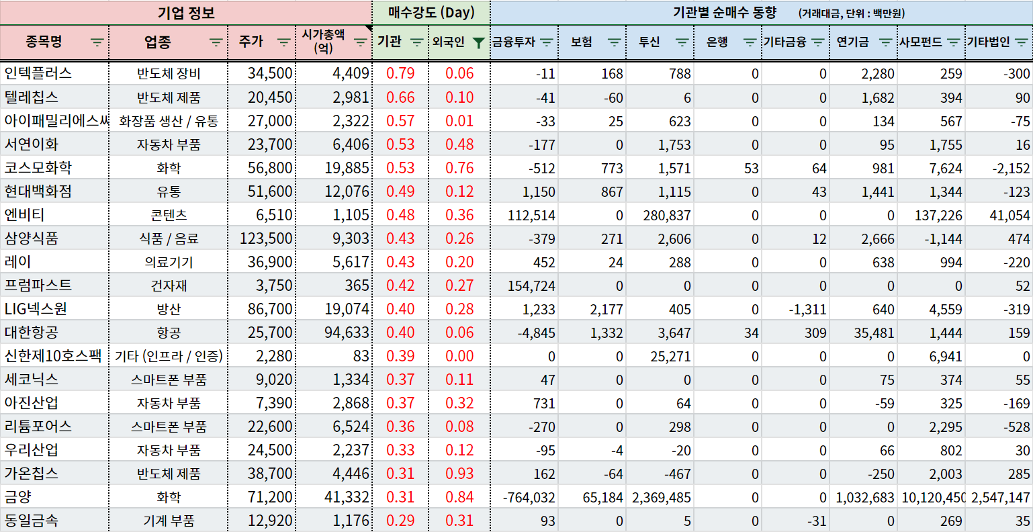Select the 아이패밀리에스씨 stock name cell

54,121
